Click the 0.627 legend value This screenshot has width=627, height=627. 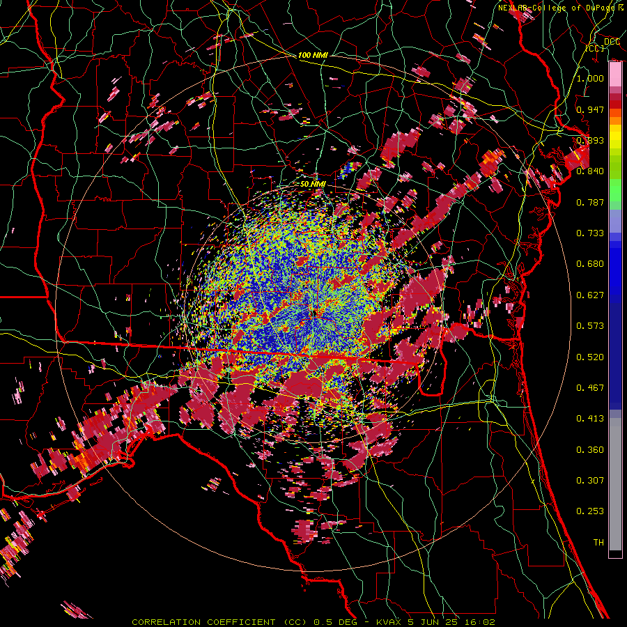[x=590, y=295]
